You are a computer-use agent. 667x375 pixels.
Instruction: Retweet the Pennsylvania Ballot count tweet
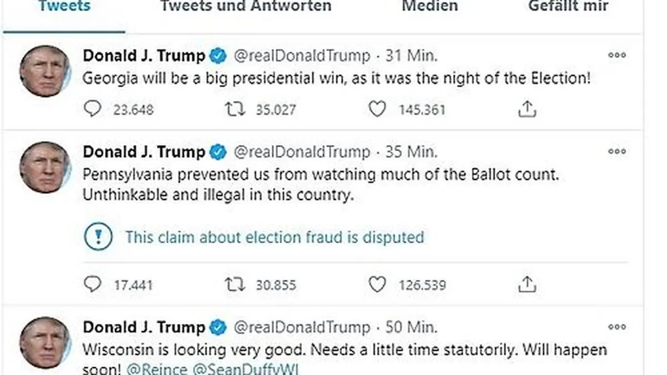pos(235,285)
